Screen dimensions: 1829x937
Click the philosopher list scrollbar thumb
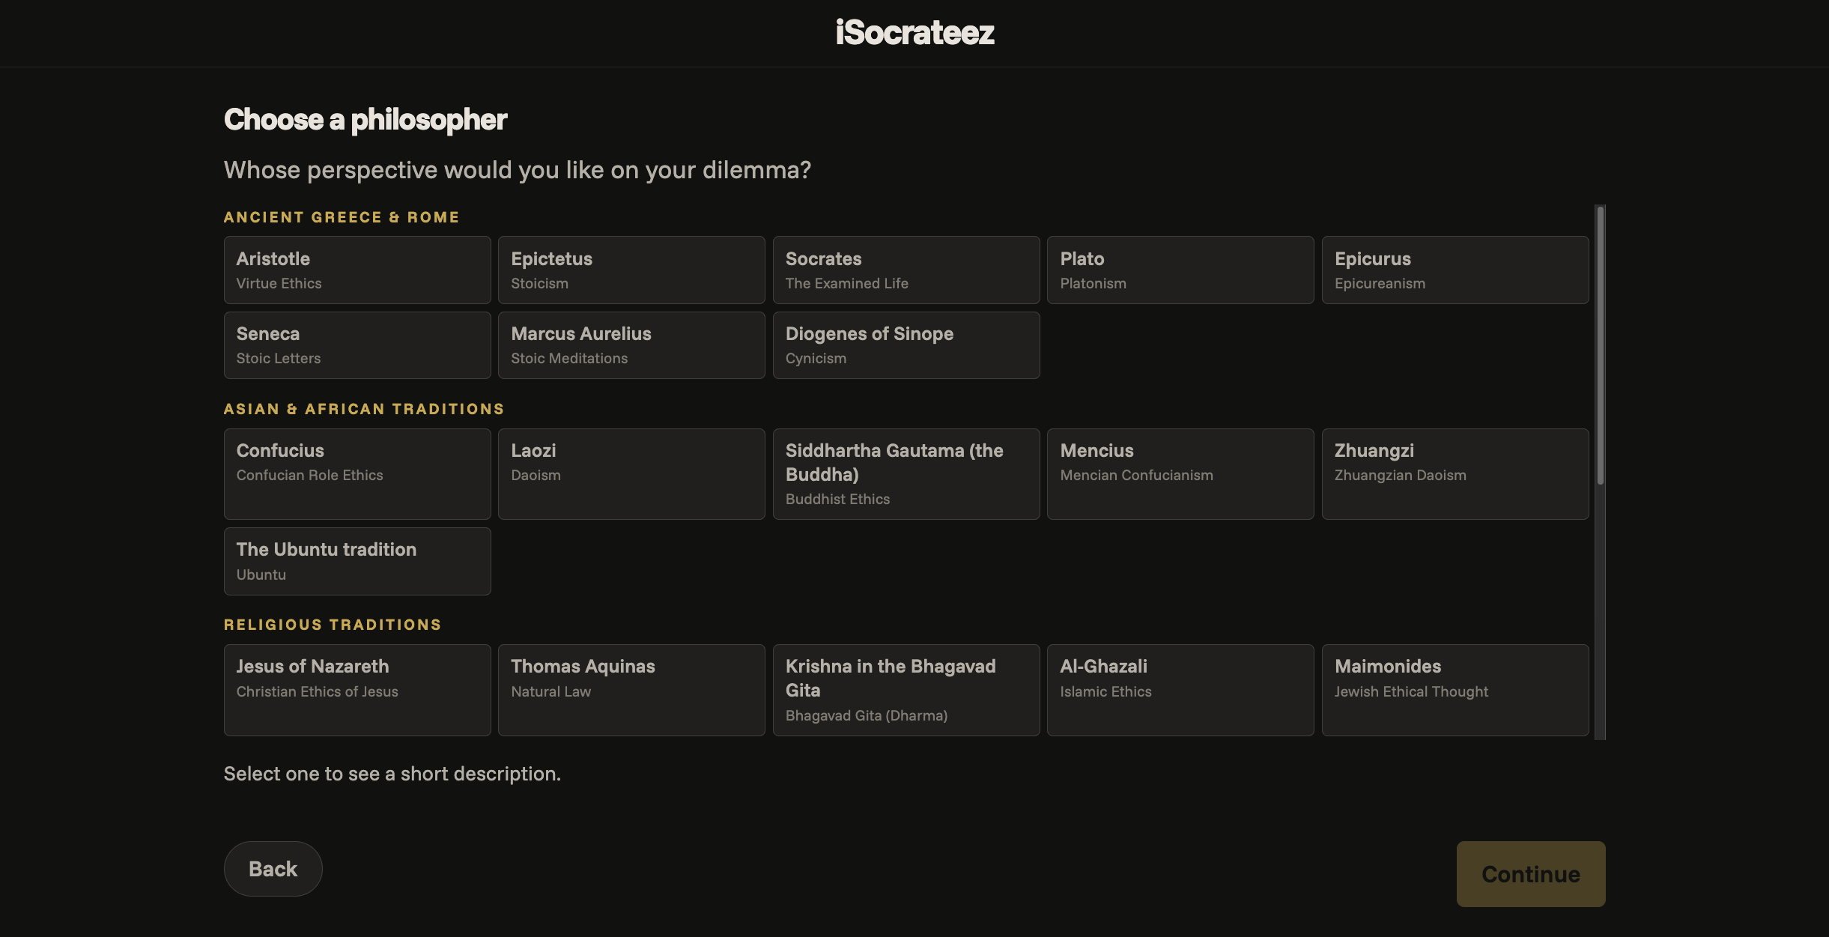pyautogui.click(x=1601, y=345)
